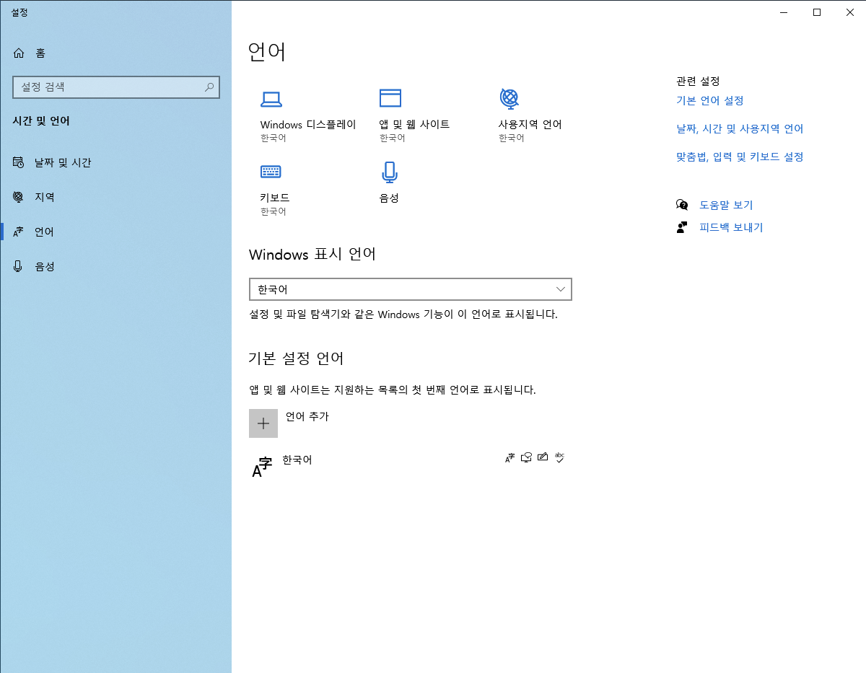Open the 맞춤법, 입력 및 키보드 설정 link
The height and width of the screenshot is (673, 866).
[740, 157]
